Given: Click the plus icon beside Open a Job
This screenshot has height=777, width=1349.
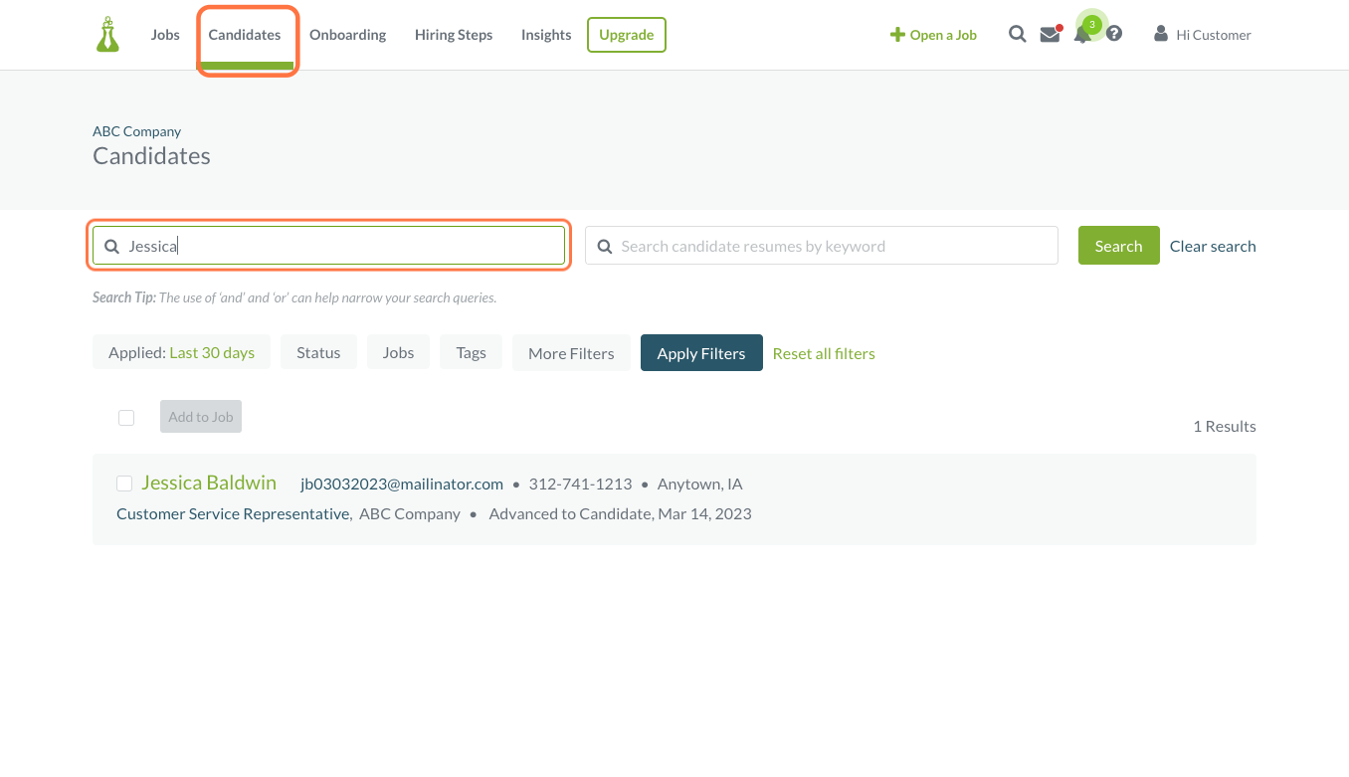Looking at the screenshot, I should tap(897, 35).
